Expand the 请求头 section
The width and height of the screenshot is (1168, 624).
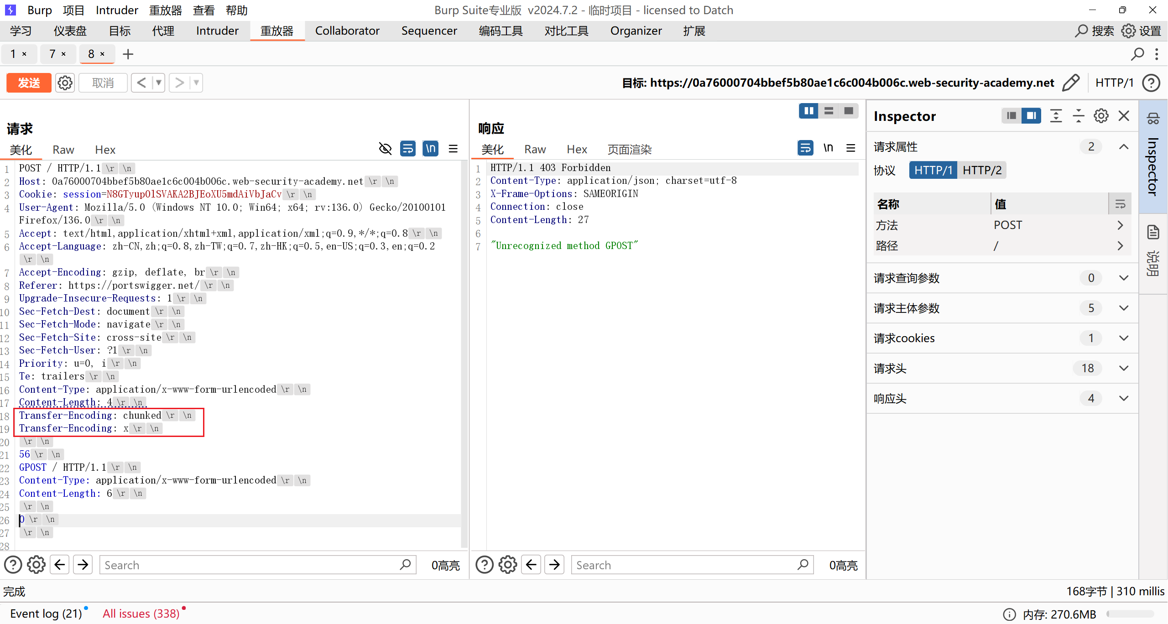(1123, 368)
